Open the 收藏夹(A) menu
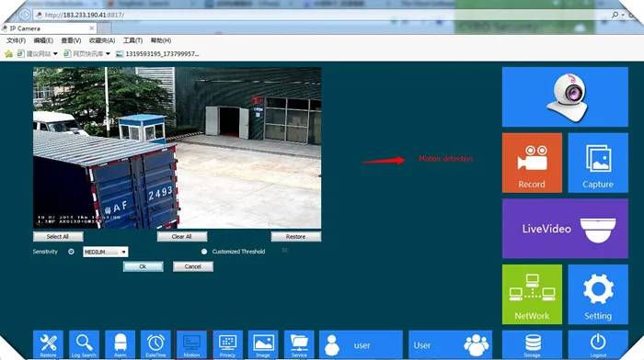The height and width of the screenshot is (360, 644). pyautogui.click(x=102, y=40)
